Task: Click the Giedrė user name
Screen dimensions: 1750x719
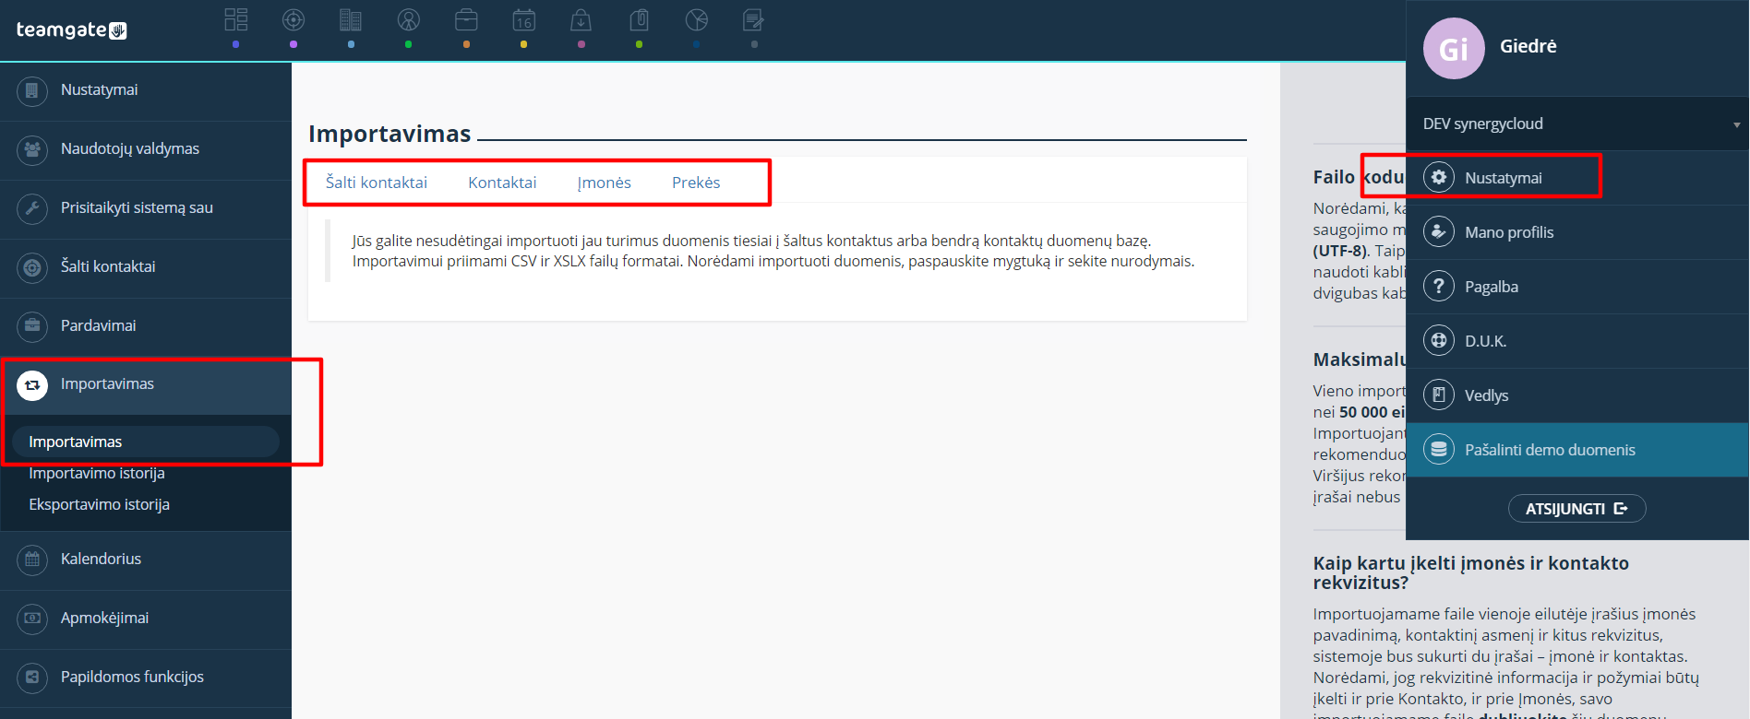Action: click(1528, 46)
